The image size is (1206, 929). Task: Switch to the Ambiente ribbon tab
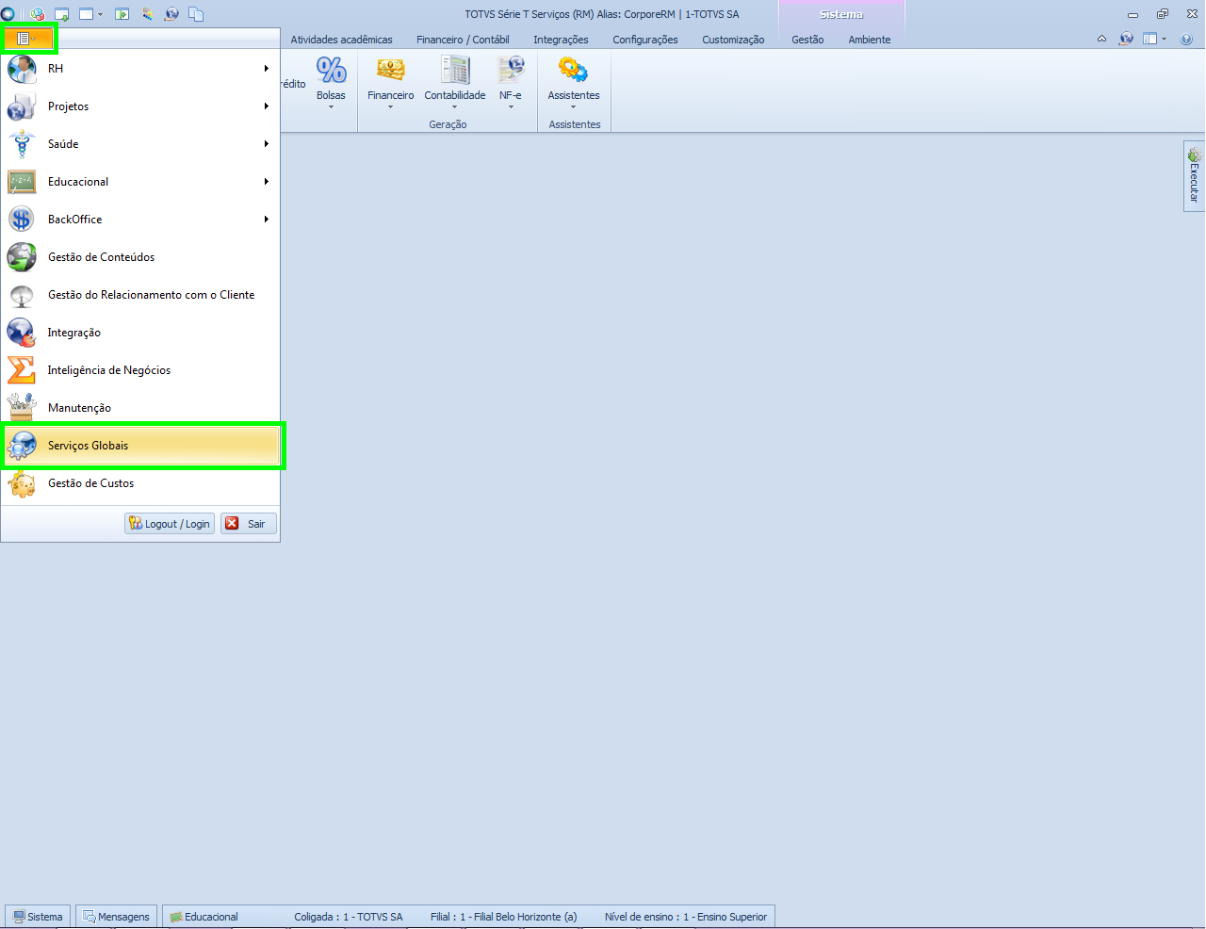(869, 40)
